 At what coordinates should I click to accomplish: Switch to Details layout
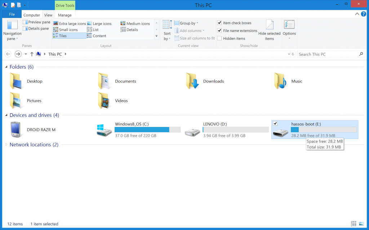click(x=129, y=30)
